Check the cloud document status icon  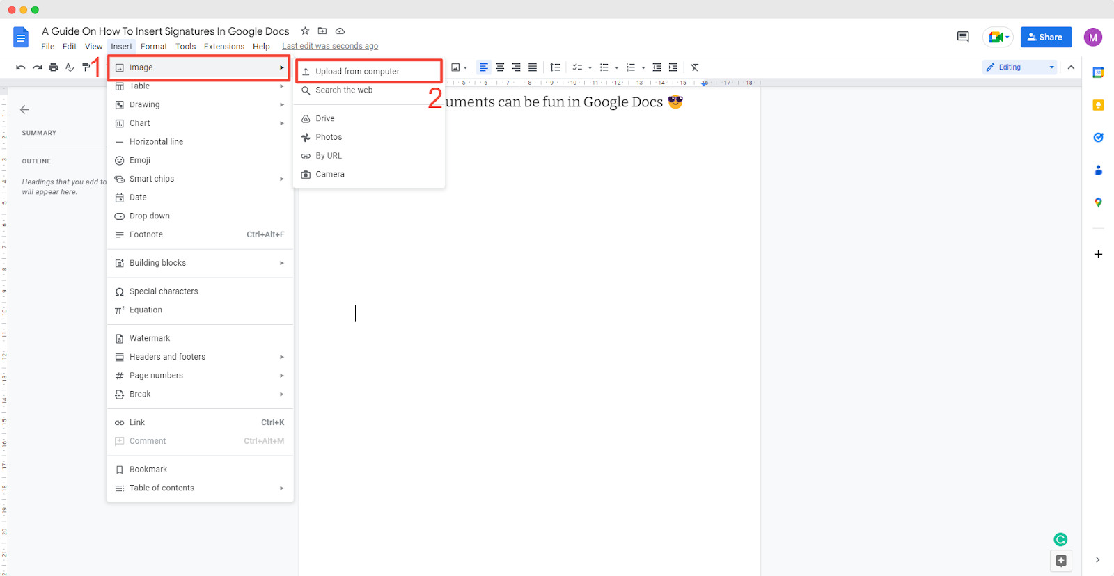pyautogui.click(x=340, y=31)
